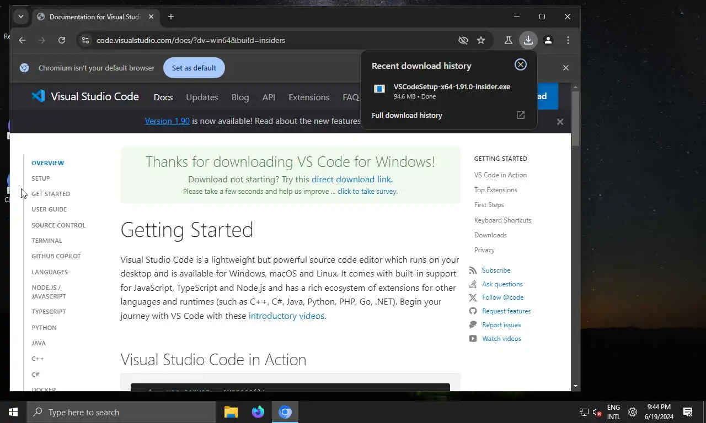
Task: Jump to Top Extensions section
Action: 496,190
